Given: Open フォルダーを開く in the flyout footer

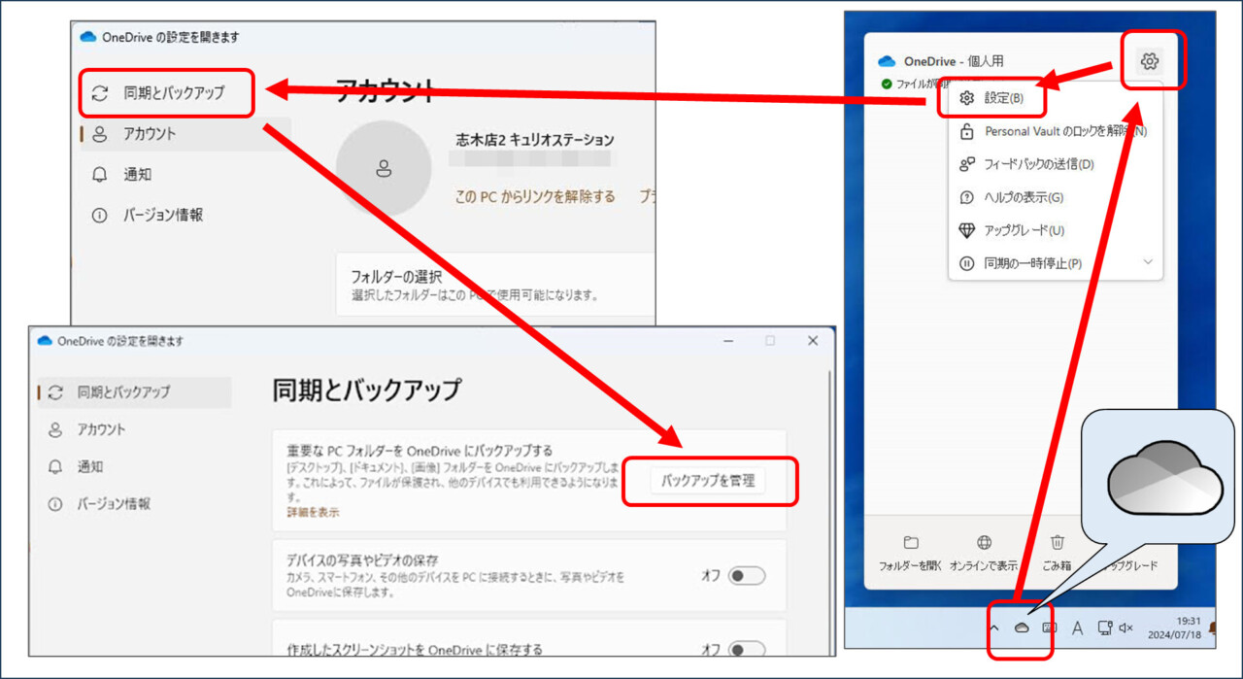Looking at the screenshot, I should coord(911,554).
